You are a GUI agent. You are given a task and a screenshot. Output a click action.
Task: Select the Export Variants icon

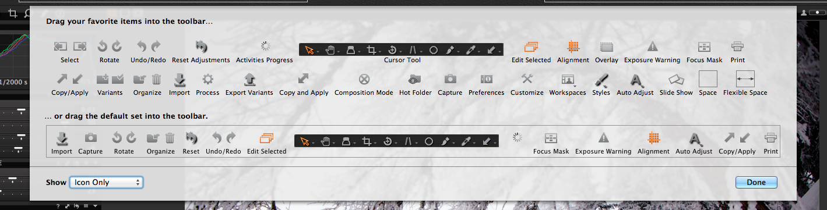249,79
